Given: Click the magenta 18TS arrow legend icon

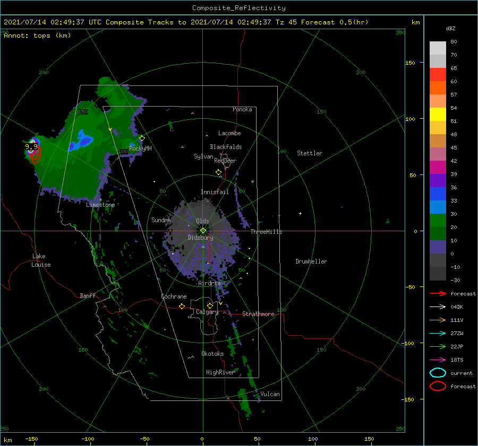Looking at the screenshot, I should [438, 360].
